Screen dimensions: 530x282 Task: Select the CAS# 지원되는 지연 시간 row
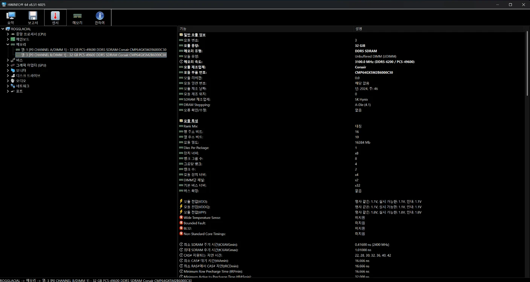[351, 255]
